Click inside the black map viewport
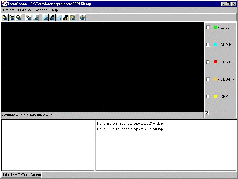Viewport: 238px width, 179px height. 103,67
